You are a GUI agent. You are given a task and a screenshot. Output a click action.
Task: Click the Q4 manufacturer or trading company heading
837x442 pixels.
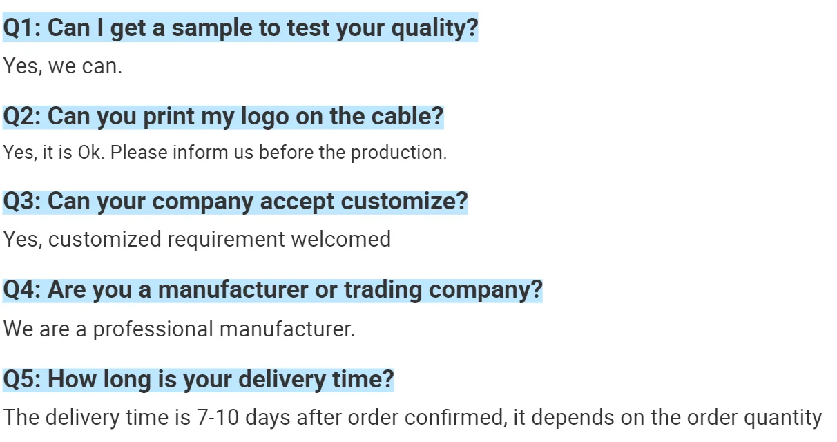tap(273, 289)
